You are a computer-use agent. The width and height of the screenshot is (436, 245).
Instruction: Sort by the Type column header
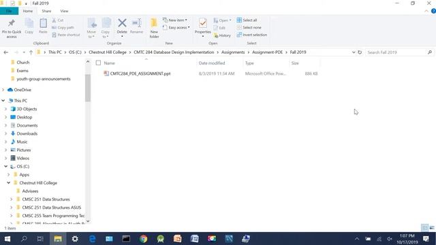249,63
